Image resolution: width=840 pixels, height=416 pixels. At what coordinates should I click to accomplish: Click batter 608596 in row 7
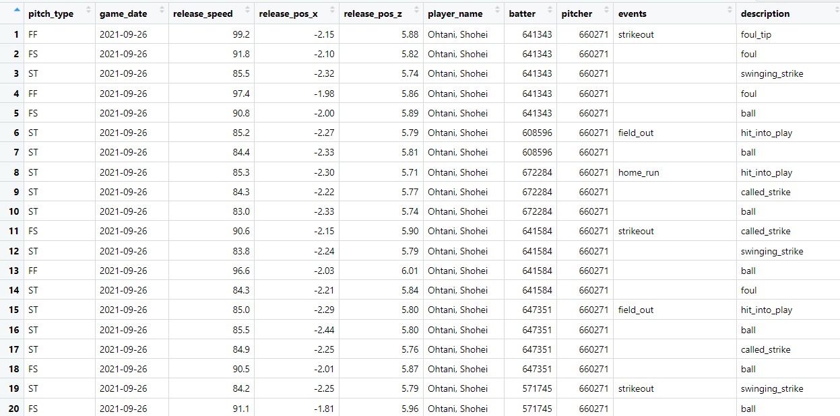tap(537, 152)
